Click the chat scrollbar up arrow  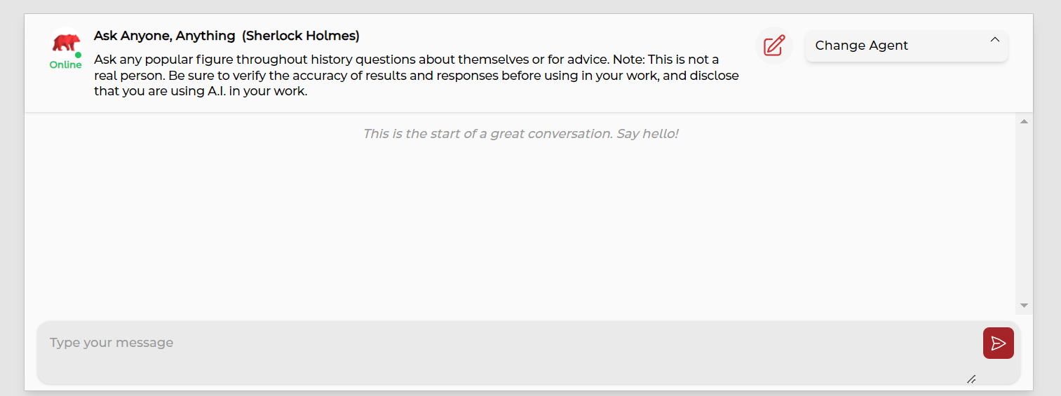tap(1024, 122)
